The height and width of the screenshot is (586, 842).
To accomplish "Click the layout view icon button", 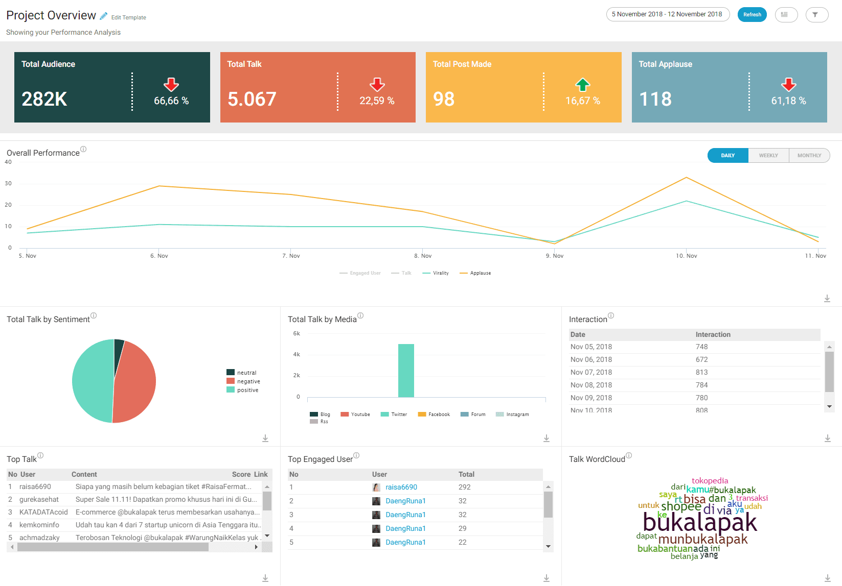I will click(786, 15).
